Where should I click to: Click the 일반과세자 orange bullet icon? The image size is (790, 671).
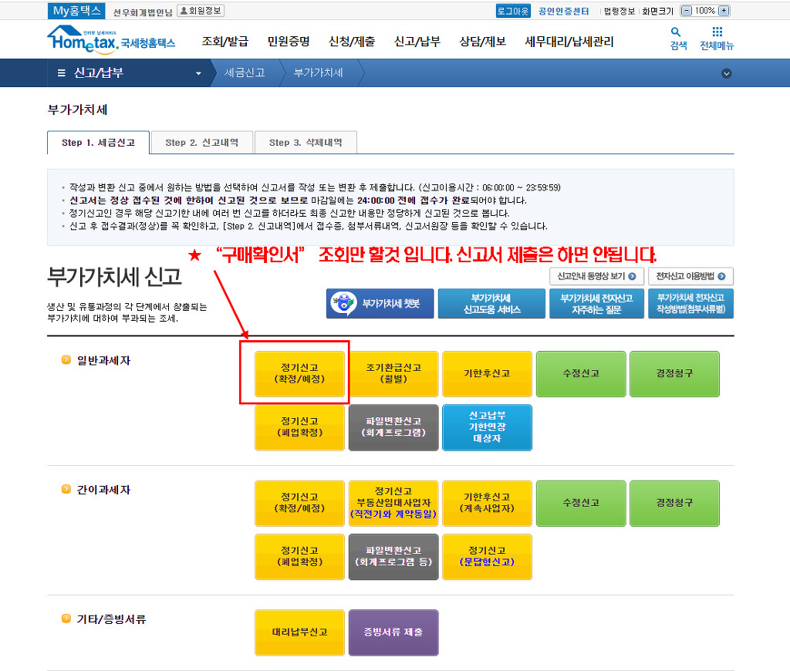[66, 359]
